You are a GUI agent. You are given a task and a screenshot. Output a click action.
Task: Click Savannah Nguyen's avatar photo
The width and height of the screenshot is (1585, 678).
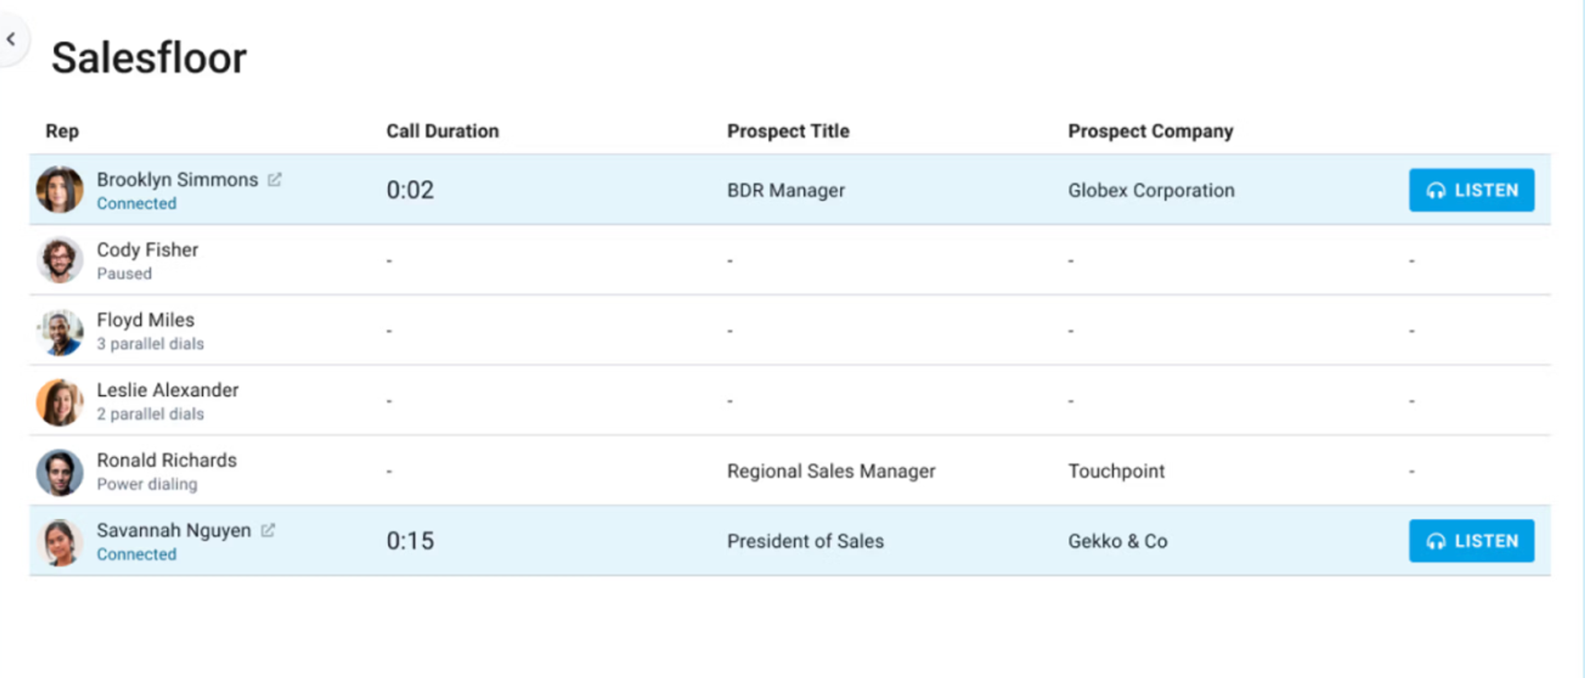coord(60,542)
